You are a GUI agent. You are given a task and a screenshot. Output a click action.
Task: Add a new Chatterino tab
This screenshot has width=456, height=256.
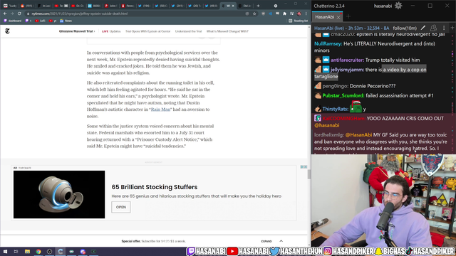[348, 16]
